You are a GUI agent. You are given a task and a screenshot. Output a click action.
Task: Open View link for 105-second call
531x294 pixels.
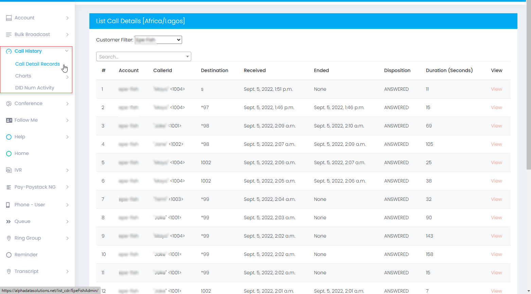(496, 144)
